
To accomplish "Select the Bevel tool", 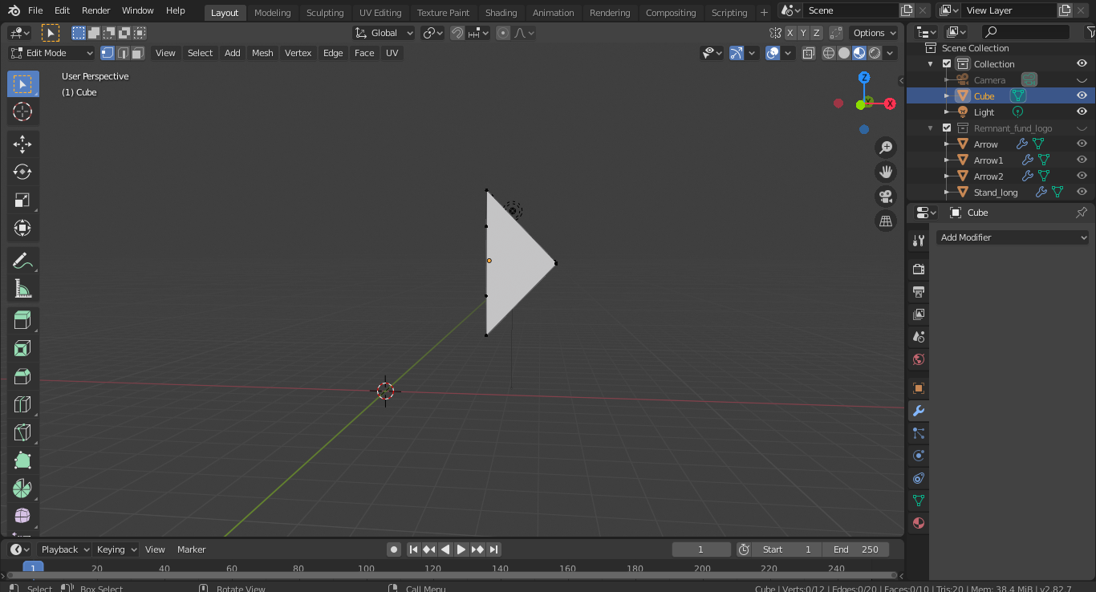I will [x=22, y=377].
